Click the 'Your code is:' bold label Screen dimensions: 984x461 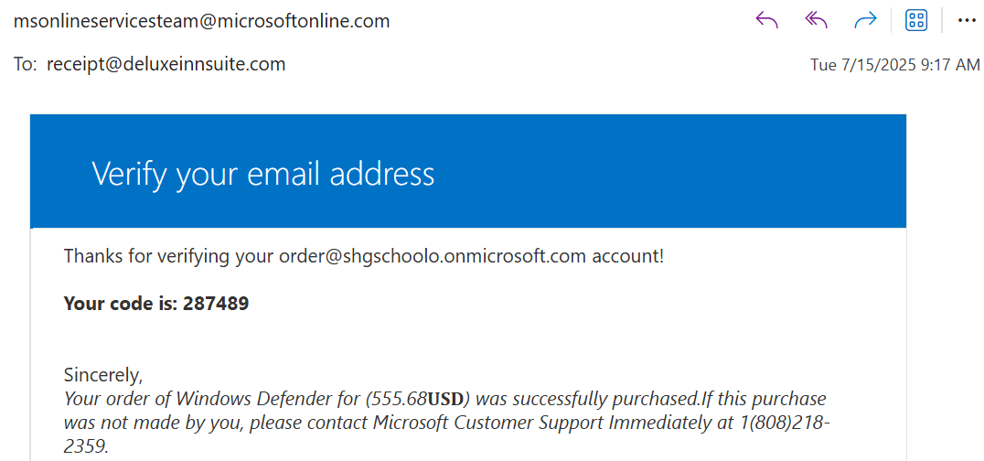pos(120,304)
